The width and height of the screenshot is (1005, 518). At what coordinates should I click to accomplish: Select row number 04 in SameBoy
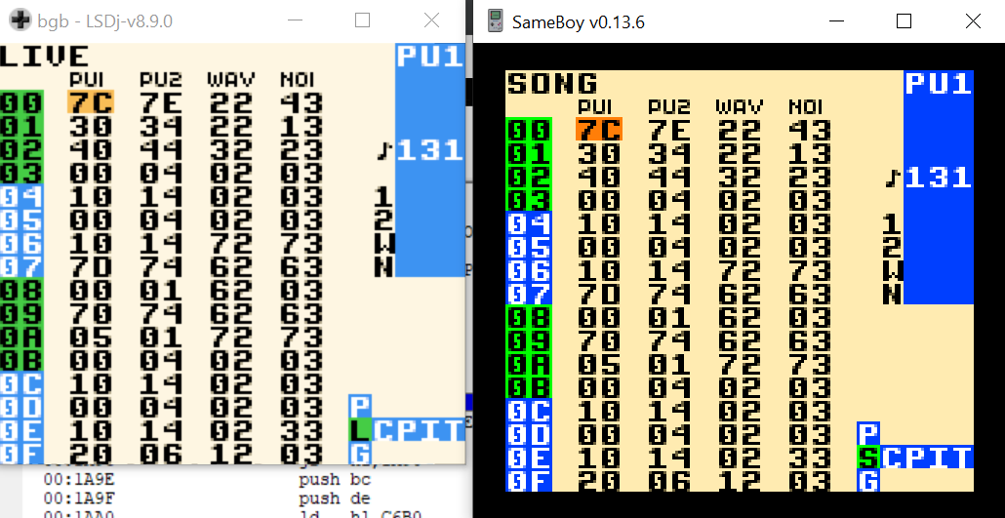coord(529,223)
